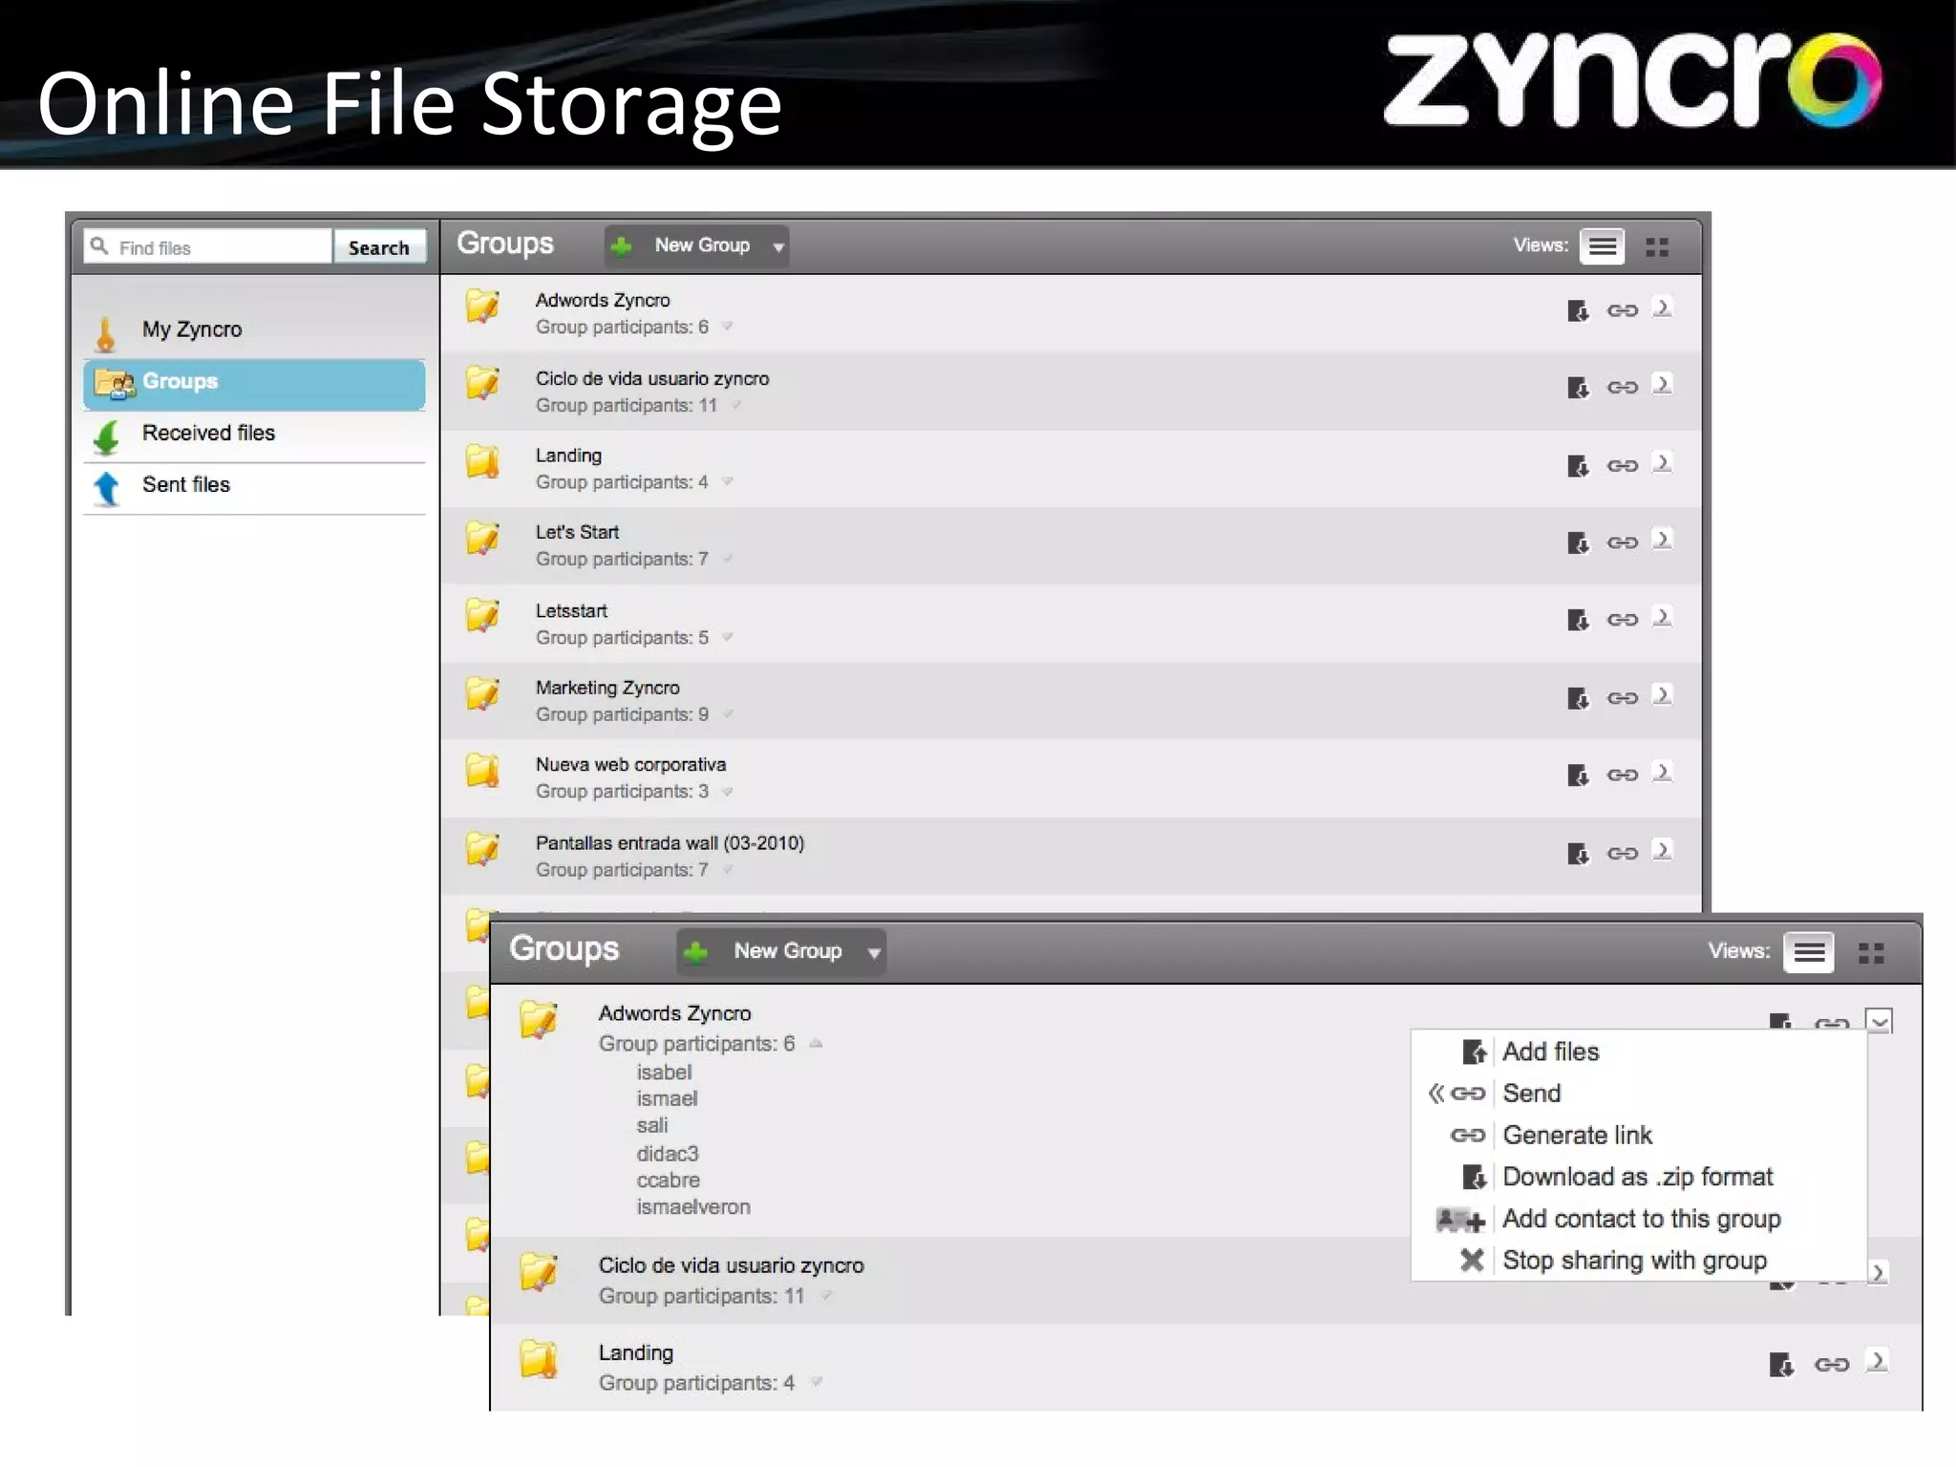Generate link for Nueva web corporativa
1956x1467 pixels.
[1622, 775]
